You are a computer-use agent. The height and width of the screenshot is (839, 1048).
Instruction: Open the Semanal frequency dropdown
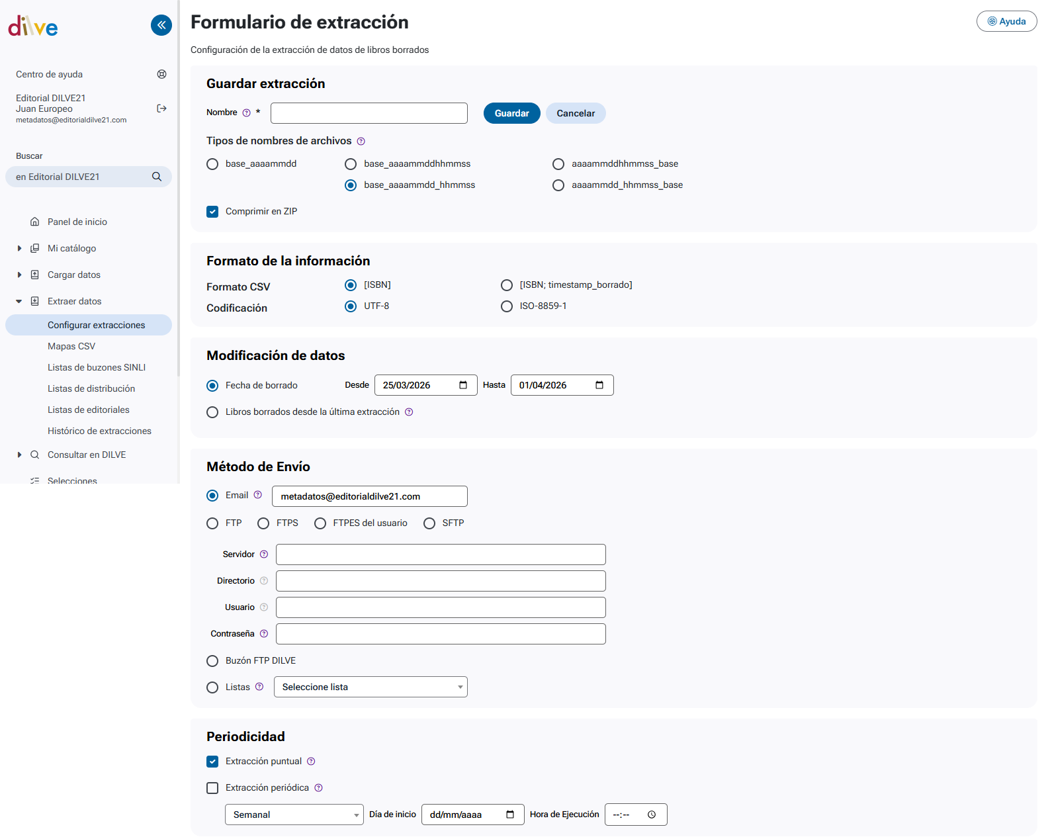click(294, 815)
